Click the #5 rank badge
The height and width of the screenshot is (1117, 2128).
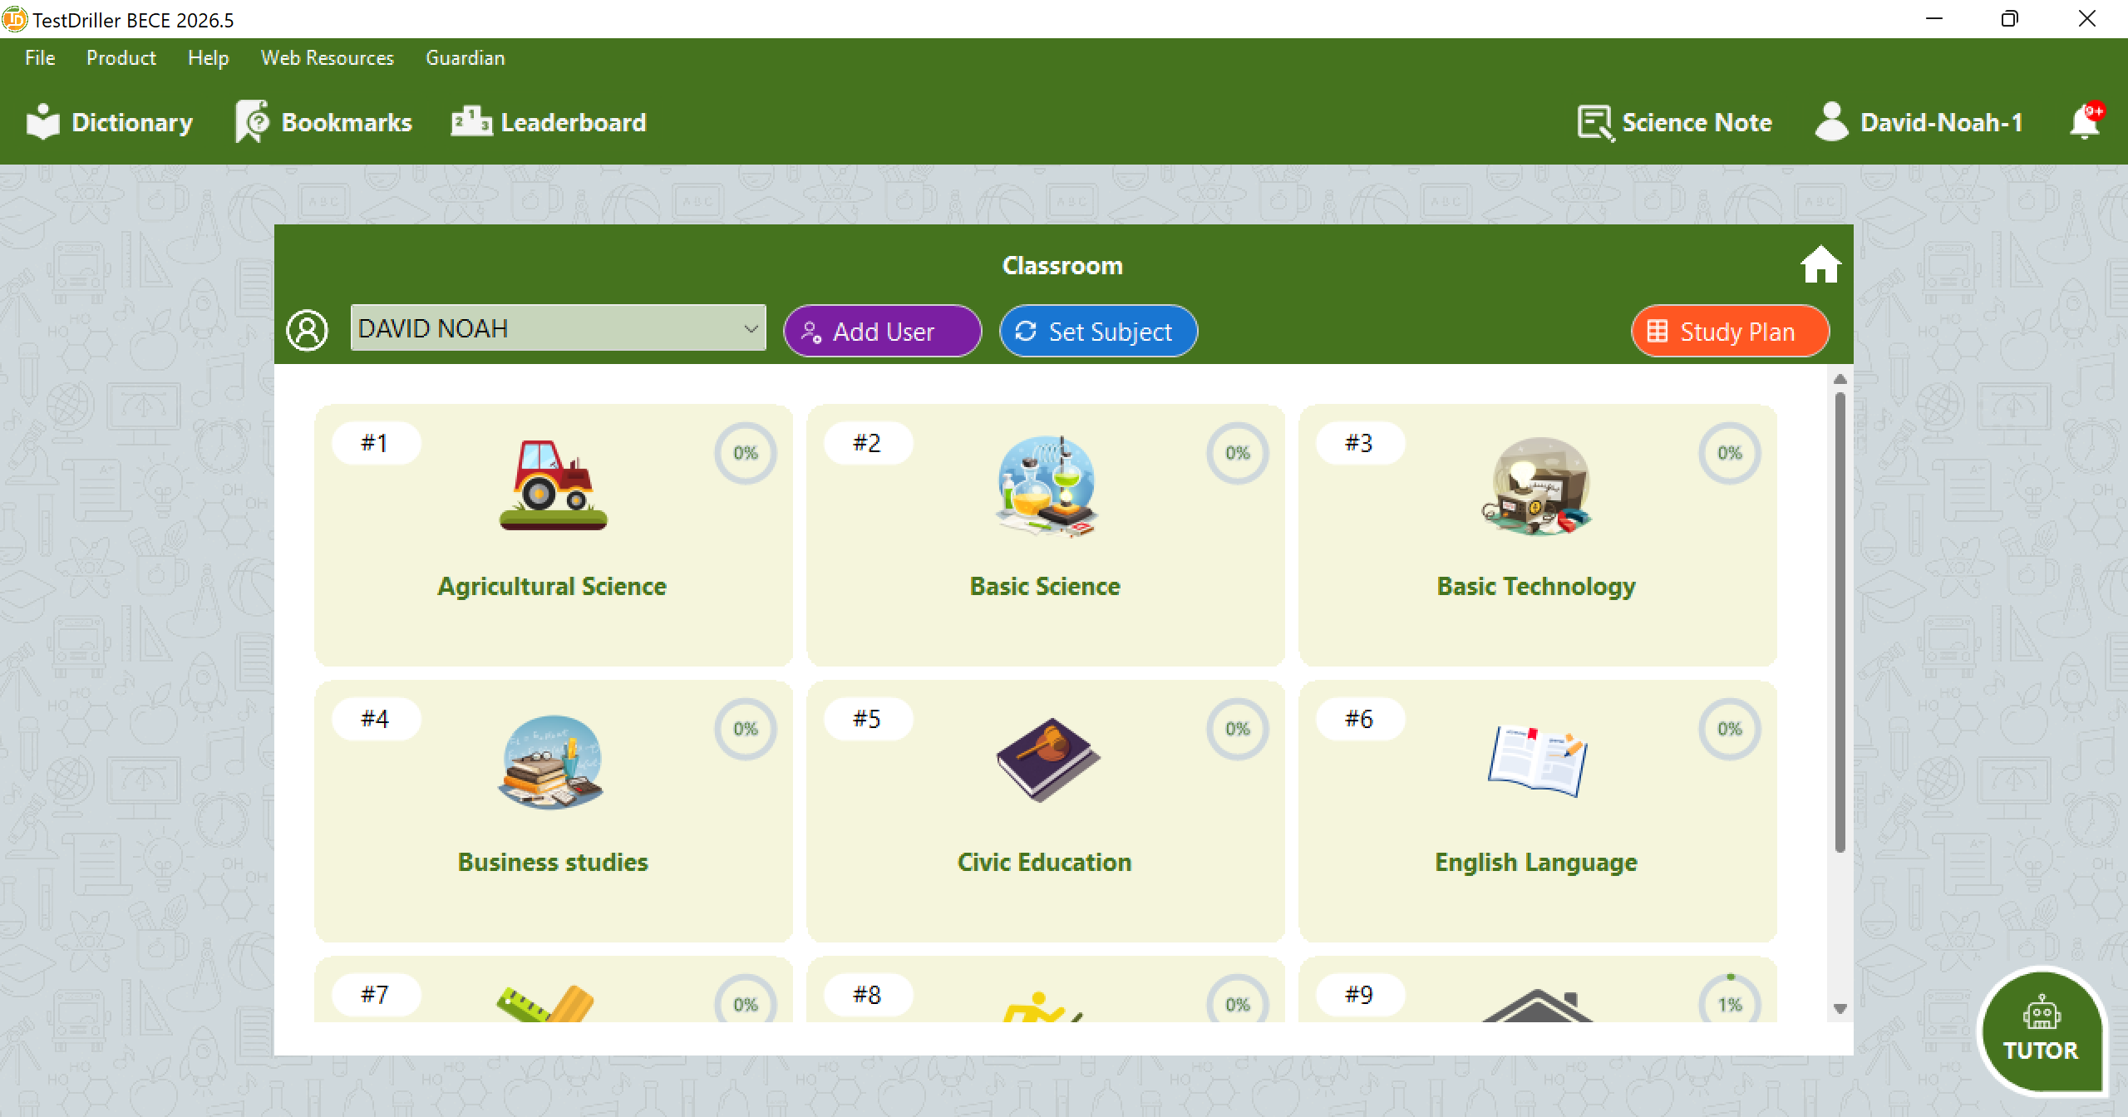[868, 719]
